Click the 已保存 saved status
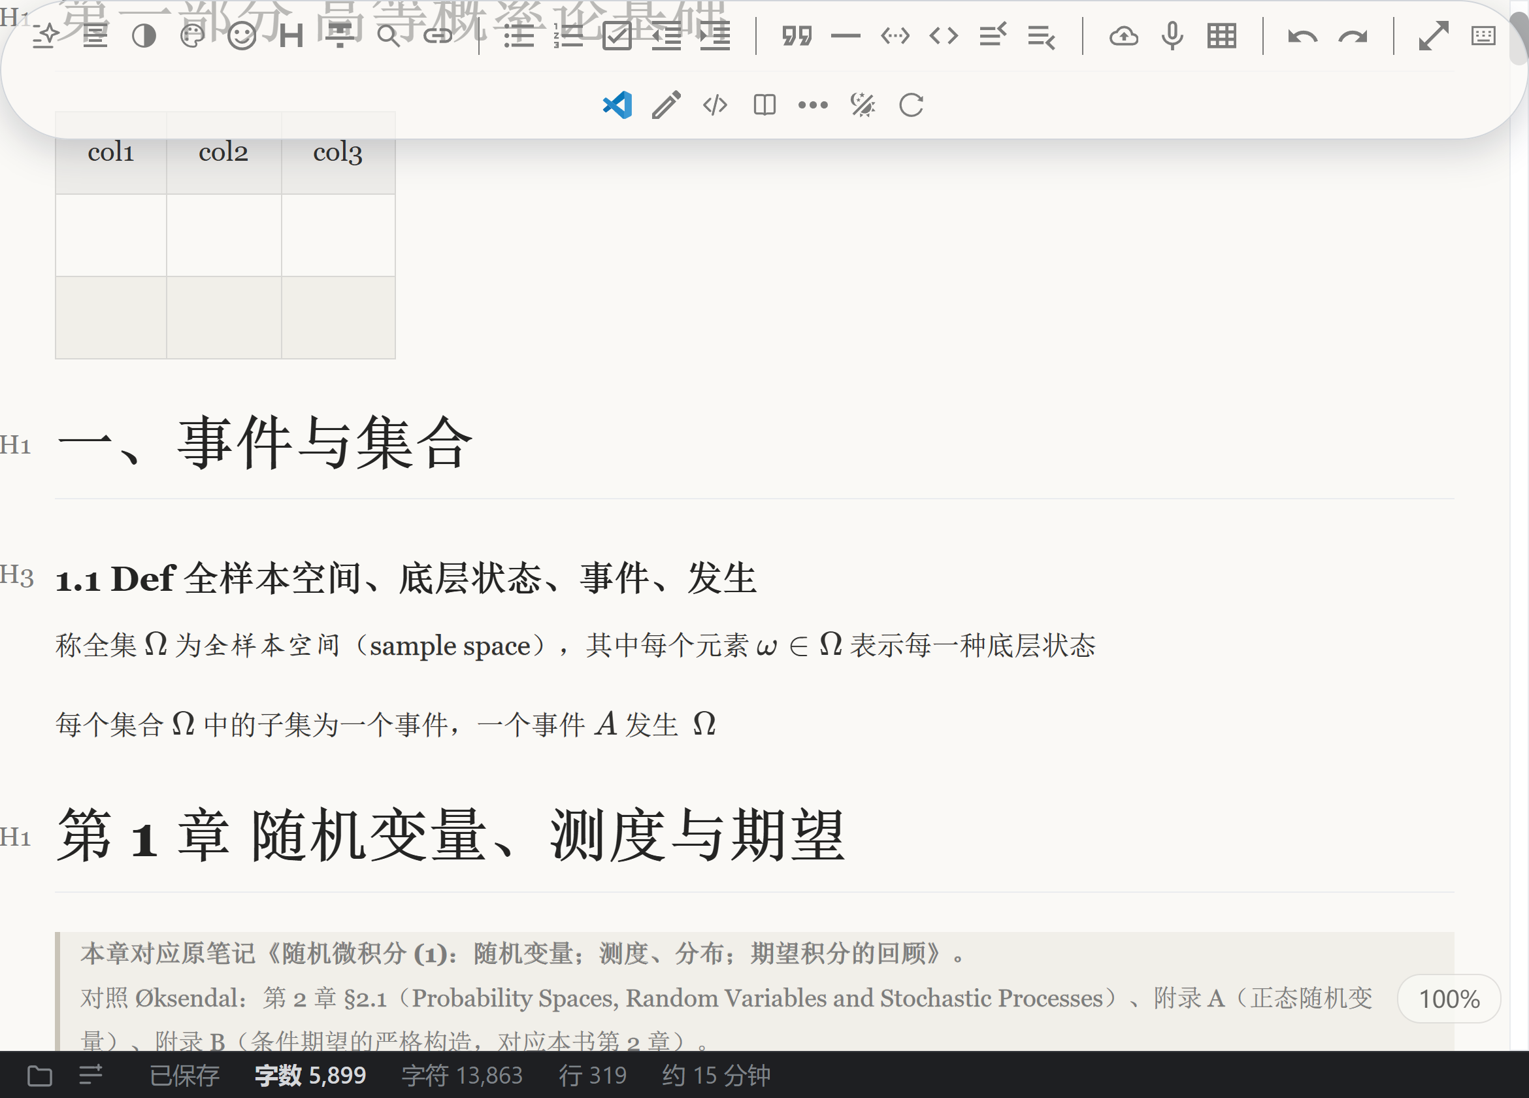This screenshot has width=1529, height=1098. point(185,1075)
